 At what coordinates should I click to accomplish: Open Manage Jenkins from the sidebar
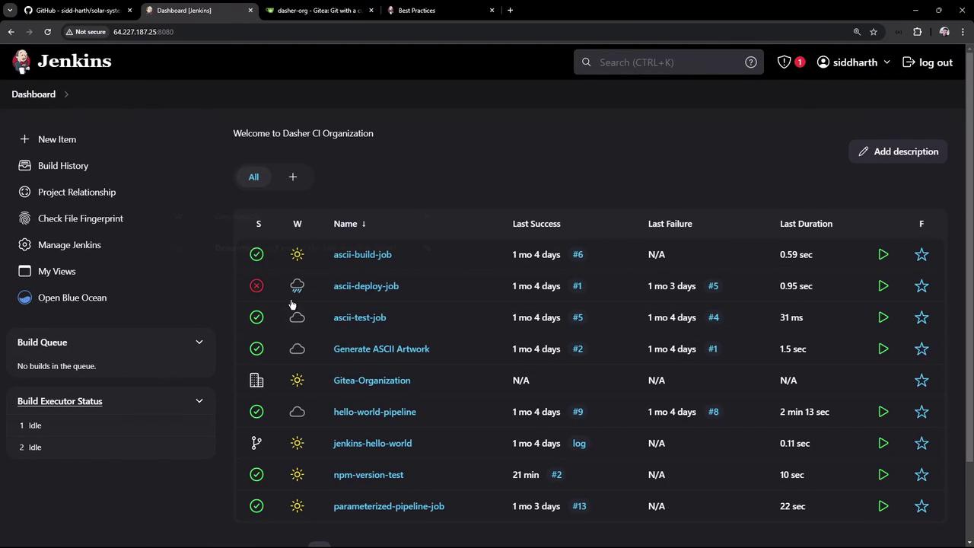(x=69, y=245)
